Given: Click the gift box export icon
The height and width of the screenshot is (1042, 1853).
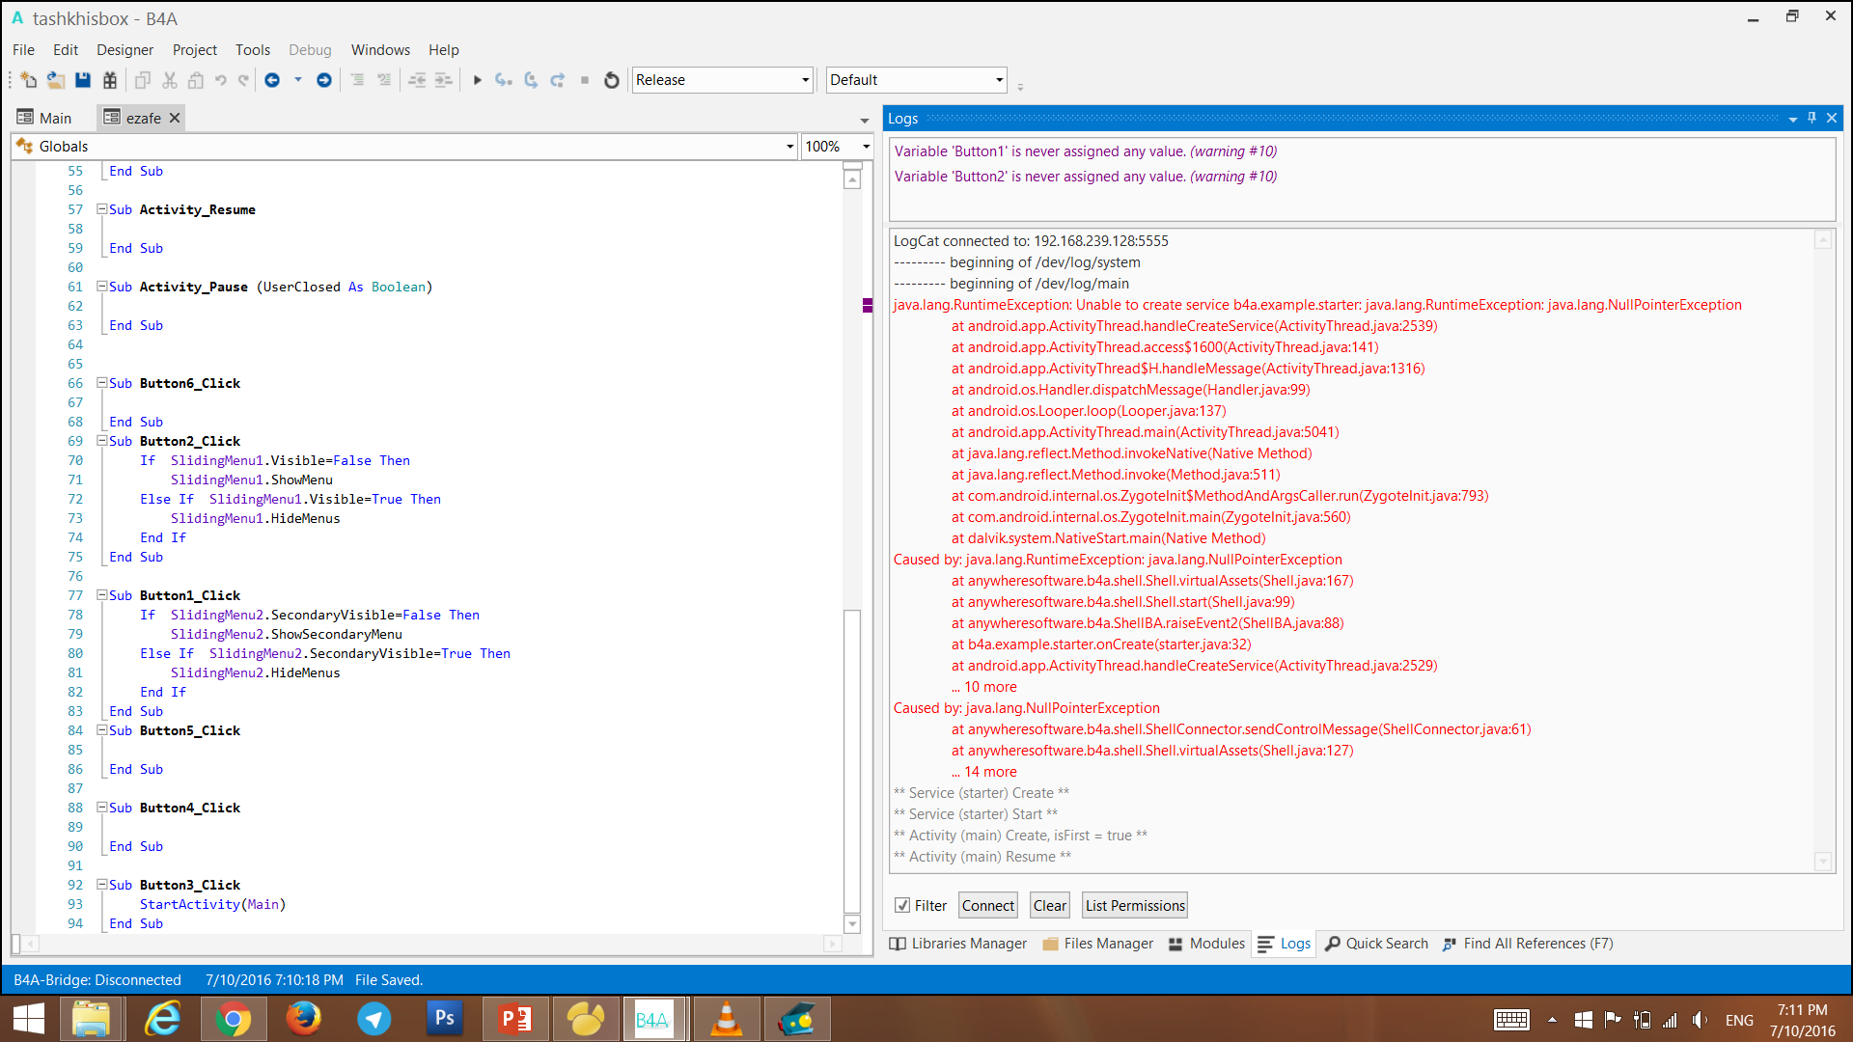Looking at the screenshot, I should pos(110,80).
